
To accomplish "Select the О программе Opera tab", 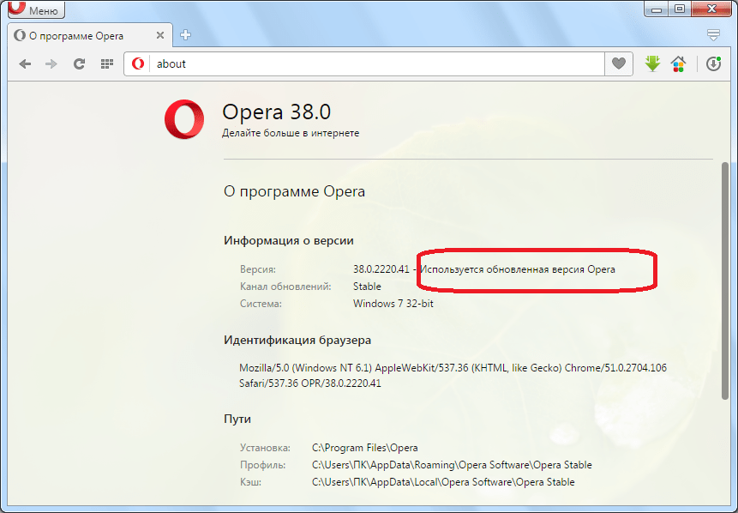I will (x=77, y=36).
